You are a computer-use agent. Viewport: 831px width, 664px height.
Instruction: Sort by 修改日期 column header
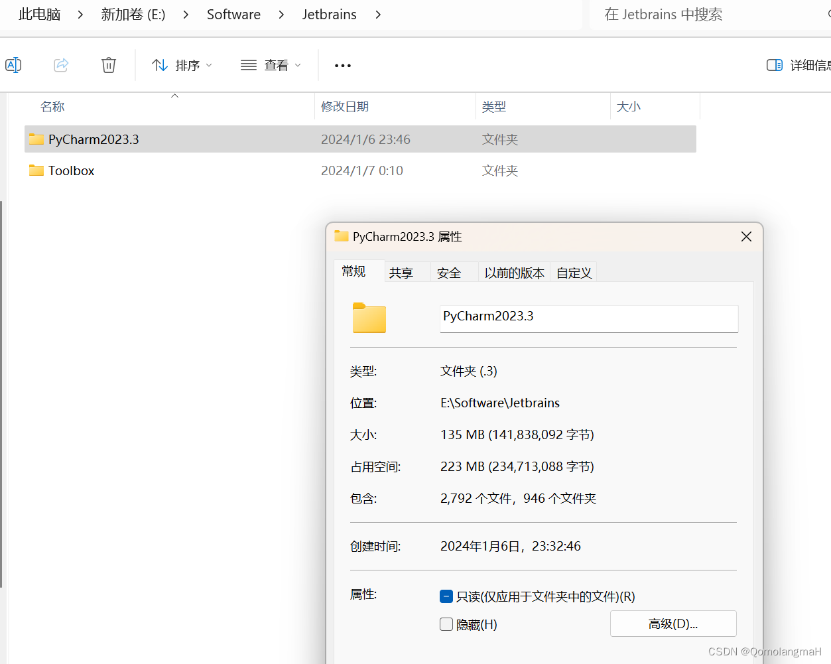pos(345,107)
